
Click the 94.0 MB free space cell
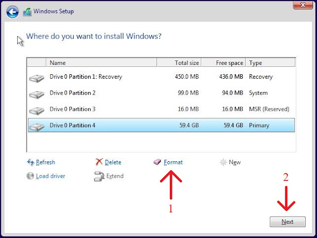click(x=232, y=93)
